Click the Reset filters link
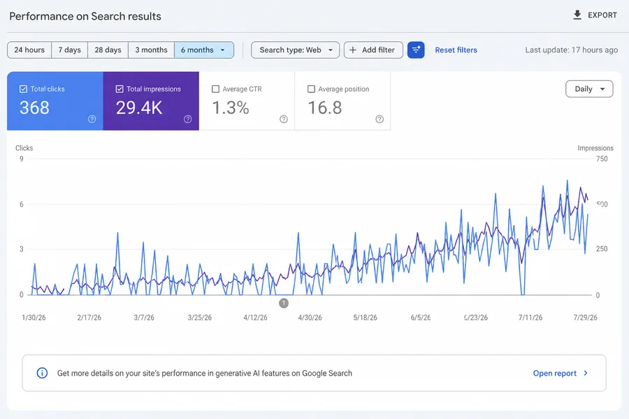The height and width of the screenshot is (419, 629). 456,50
